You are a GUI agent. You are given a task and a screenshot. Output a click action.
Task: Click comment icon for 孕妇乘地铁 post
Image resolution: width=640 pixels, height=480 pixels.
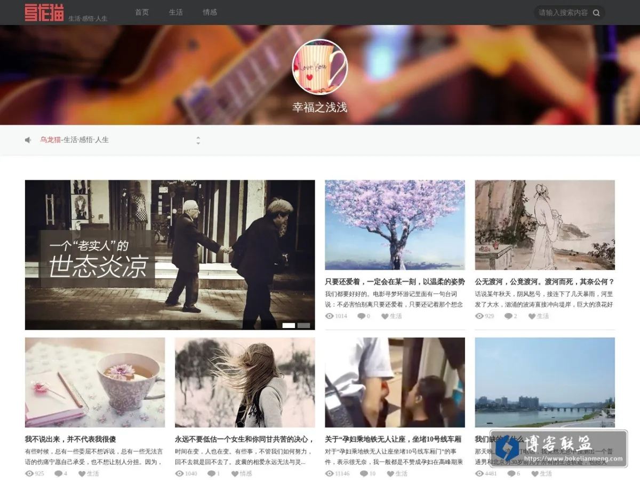(365, 474)
